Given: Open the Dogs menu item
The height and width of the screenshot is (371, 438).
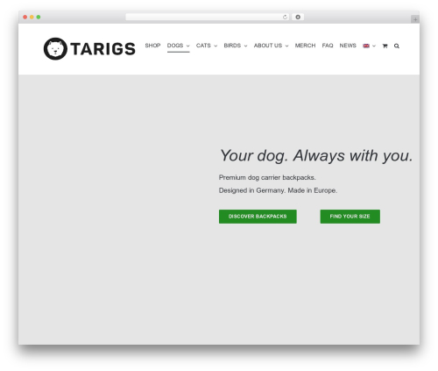Looking at the screenshot, I should point(175,46).
